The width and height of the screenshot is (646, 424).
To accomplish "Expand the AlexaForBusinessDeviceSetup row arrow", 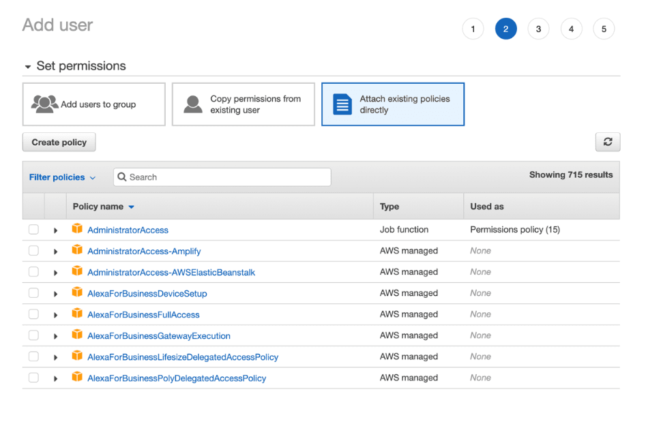I will tap(56, 294).
